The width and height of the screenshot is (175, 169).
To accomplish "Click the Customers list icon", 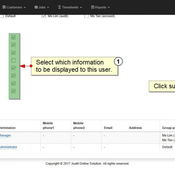I will [4, 7].
